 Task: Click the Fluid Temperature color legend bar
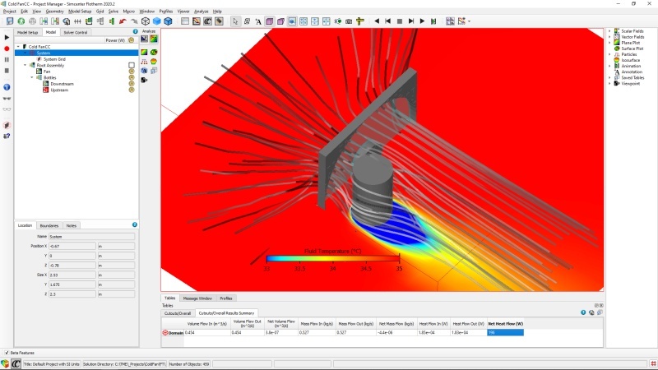pos(332,259)
